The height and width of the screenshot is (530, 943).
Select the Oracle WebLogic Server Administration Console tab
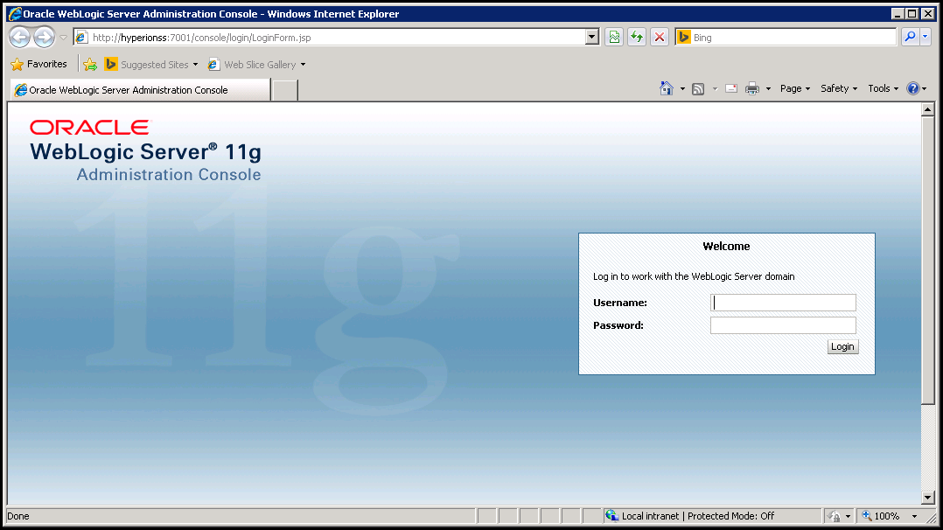click(140, 90)
